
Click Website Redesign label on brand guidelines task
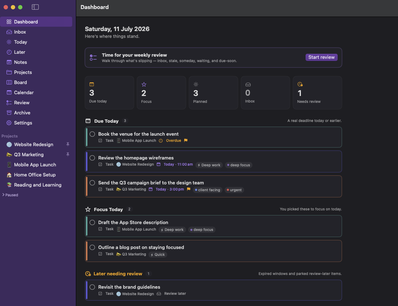point(138,294)
